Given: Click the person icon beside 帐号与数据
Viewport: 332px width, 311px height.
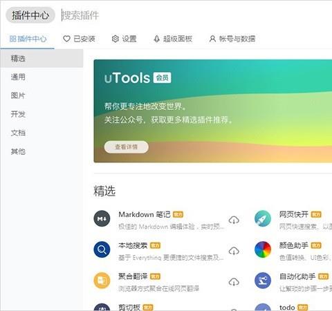Looking at the screenshot, I should tap(212, 39).
